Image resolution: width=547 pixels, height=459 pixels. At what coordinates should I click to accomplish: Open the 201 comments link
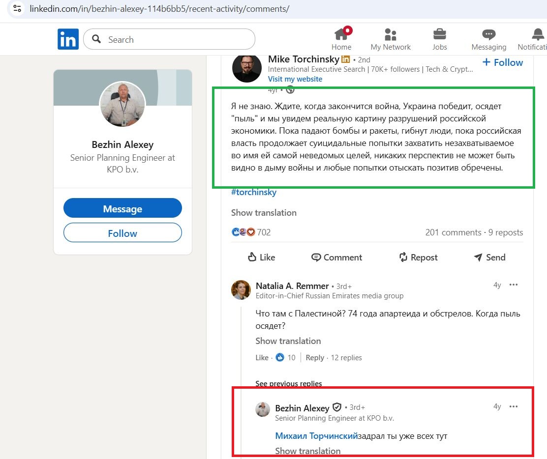pos(453,232)
